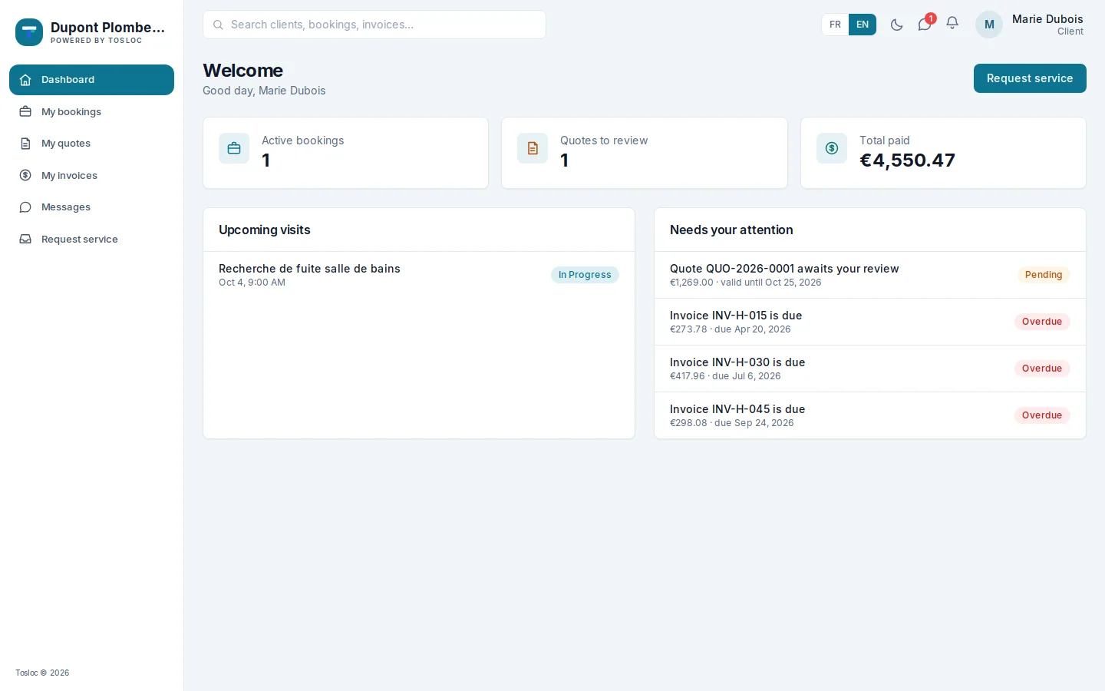Click the Upcoming visits heading

[265, 230]
